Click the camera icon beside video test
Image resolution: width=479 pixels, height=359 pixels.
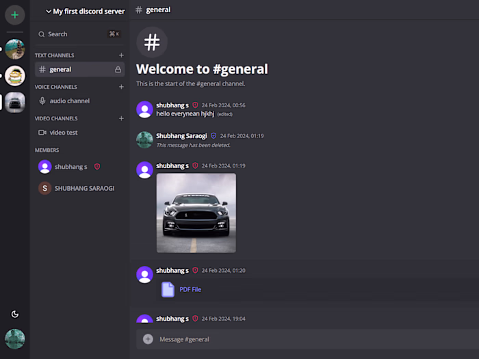point(42,133)
